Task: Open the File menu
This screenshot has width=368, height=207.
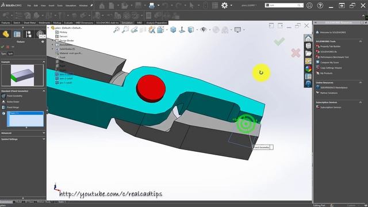Action: (29, 5)
